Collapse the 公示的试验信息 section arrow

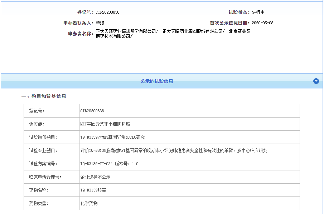tap(316, 81)
